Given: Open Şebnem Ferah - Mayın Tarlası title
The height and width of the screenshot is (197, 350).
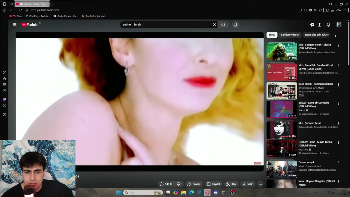Looking at the screenshot, I should [315, 144].
